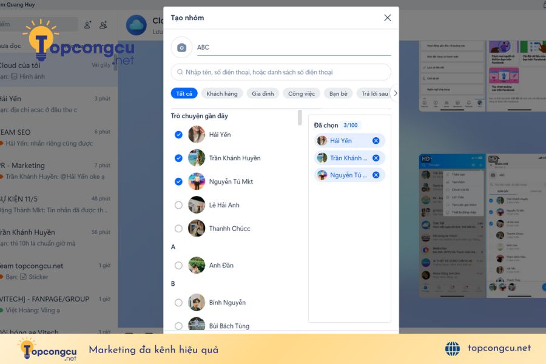Image resolution: width=546 pixels, height=364 pixels.
Task: Click Nguyễn Tú Mkt's avatar in the list
Action: pos(197,181)
